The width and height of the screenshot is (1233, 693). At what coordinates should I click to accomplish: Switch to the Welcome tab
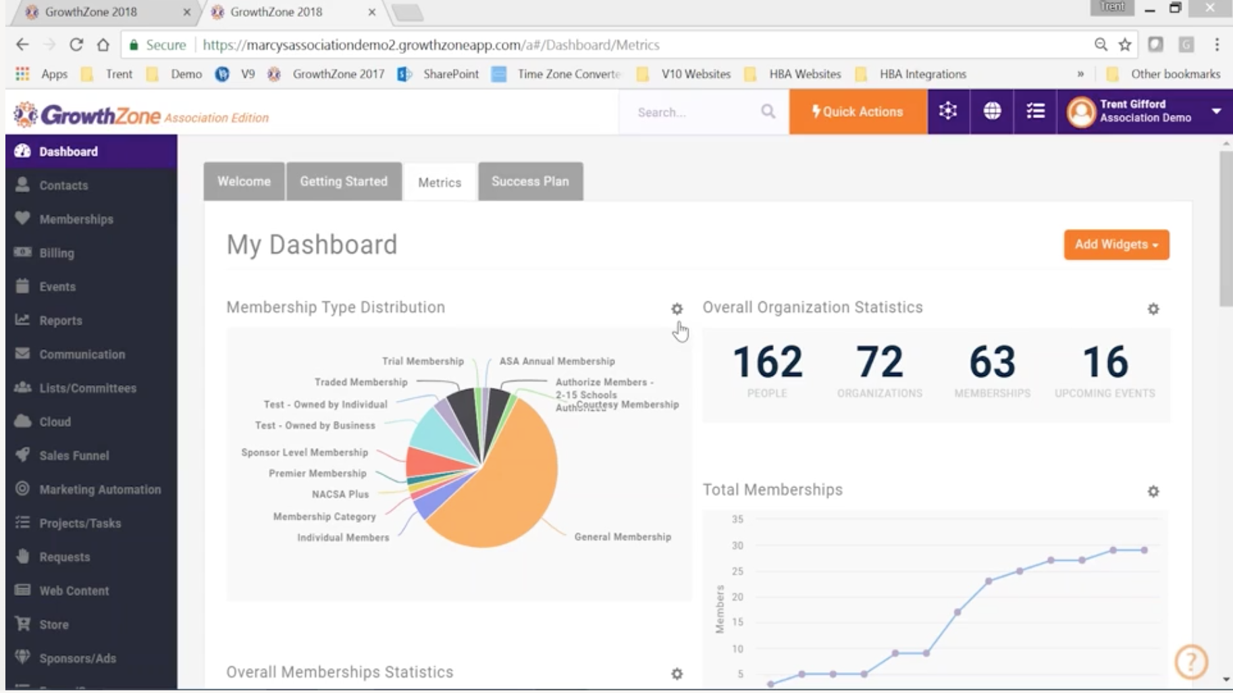coord(244,181)
